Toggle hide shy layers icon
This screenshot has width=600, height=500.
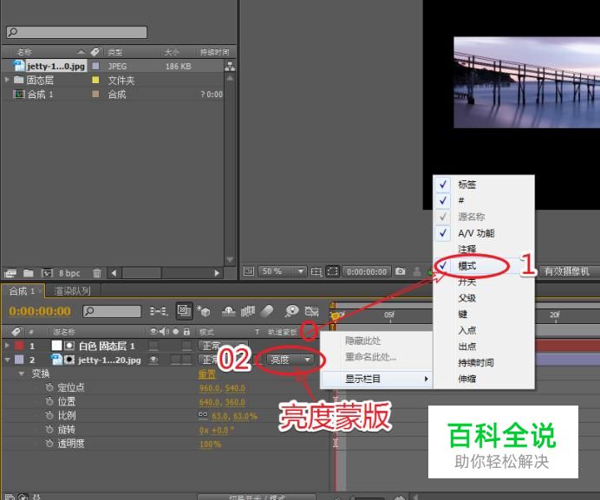pyautogui.click(x=228, y=311)
